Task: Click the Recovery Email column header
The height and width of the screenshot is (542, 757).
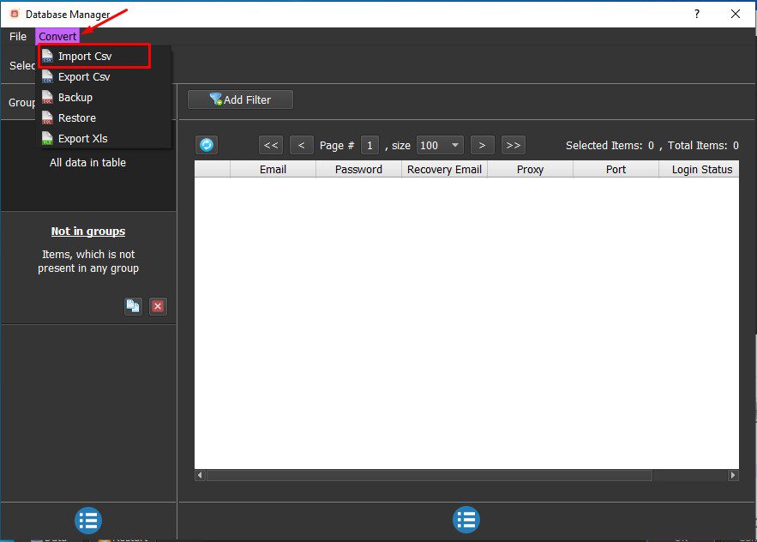Action: 445,170
